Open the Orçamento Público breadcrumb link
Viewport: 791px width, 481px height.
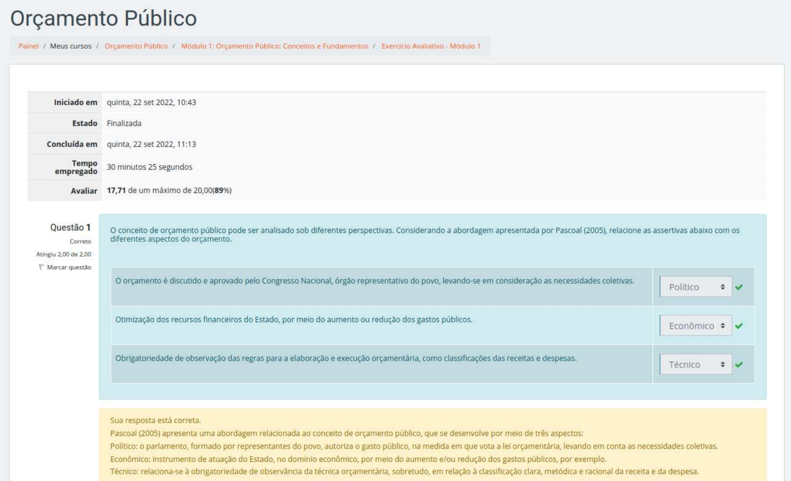tap(136, 46)
